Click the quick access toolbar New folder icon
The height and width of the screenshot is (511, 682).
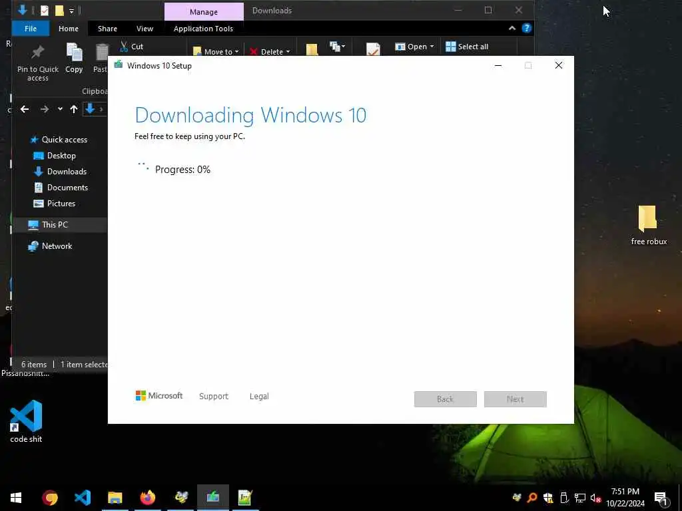coord(59,11)
